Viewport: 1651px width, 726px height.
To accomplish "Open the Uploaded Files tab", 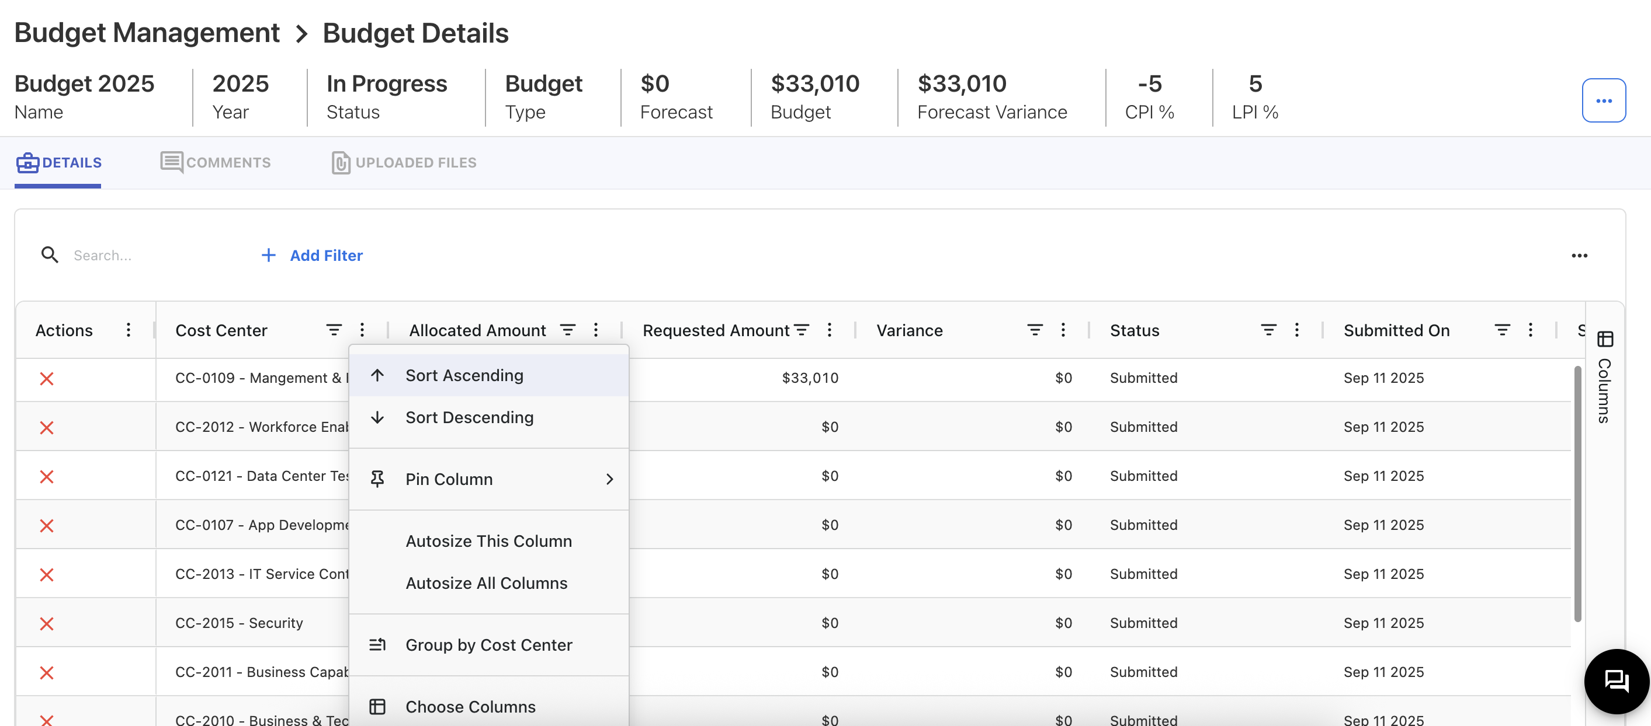I will pos(404,163).
